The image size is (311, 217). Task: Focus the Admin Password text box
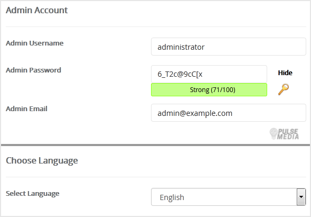coord(209,74)
